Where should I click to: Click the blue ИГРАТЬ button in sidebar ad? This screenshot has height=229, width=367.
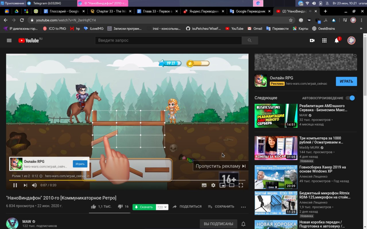(x=346, y=81)
